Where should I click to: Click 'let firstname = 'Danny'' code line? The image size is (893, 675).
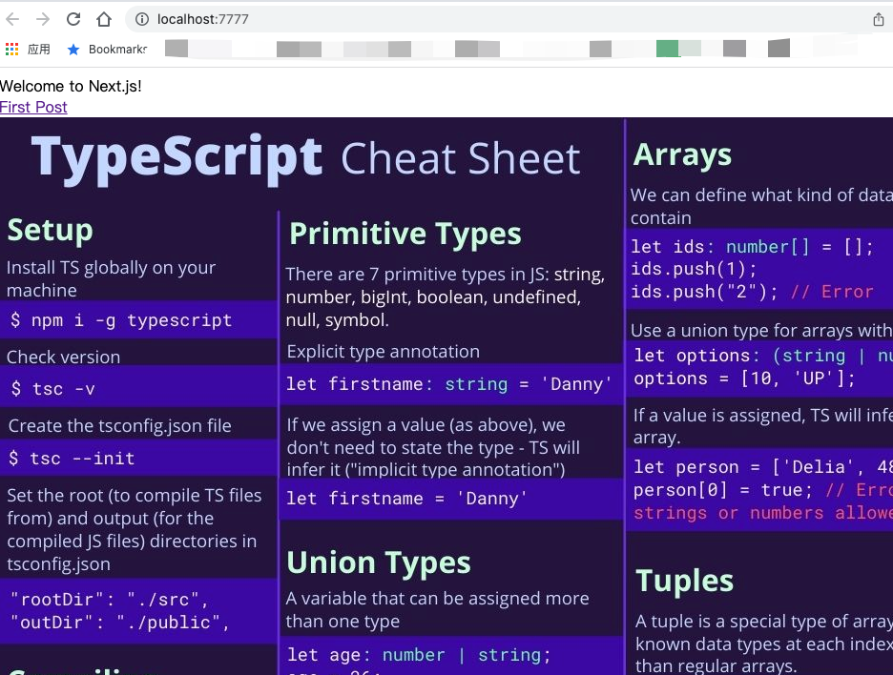pyautogui.click(x=406, y=499)
